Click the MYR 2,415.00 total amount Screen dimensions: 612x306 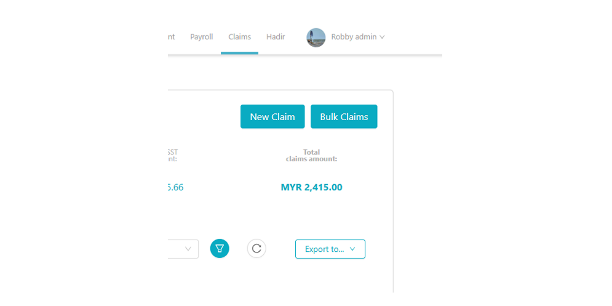(x=311, y=188)
